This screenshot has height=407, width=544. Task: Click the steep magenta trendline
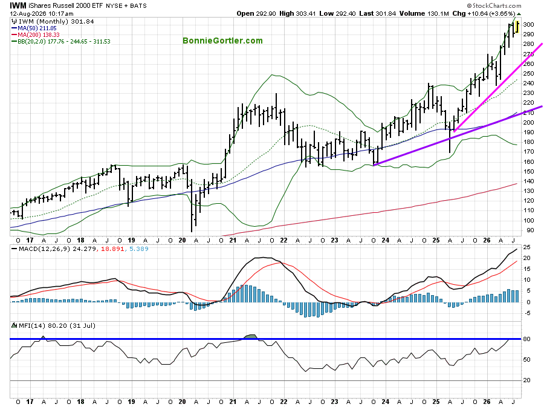[498, 88]
